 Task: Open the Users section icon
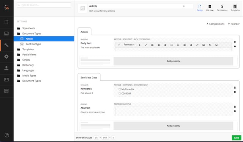click(x=6, y=68)
